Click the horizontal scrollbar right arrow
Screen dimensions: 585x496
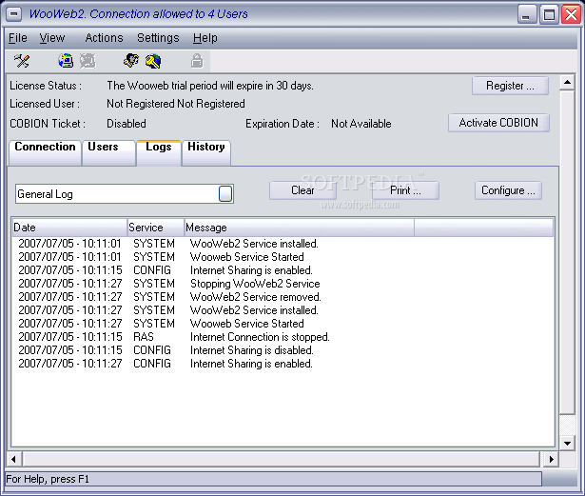point(551,459)
